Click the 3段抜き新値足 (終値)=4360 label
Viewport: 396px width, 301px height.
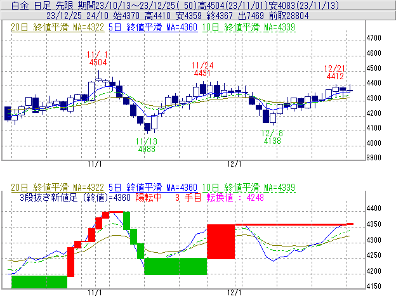pyautogui.click(x=75, y=197)
